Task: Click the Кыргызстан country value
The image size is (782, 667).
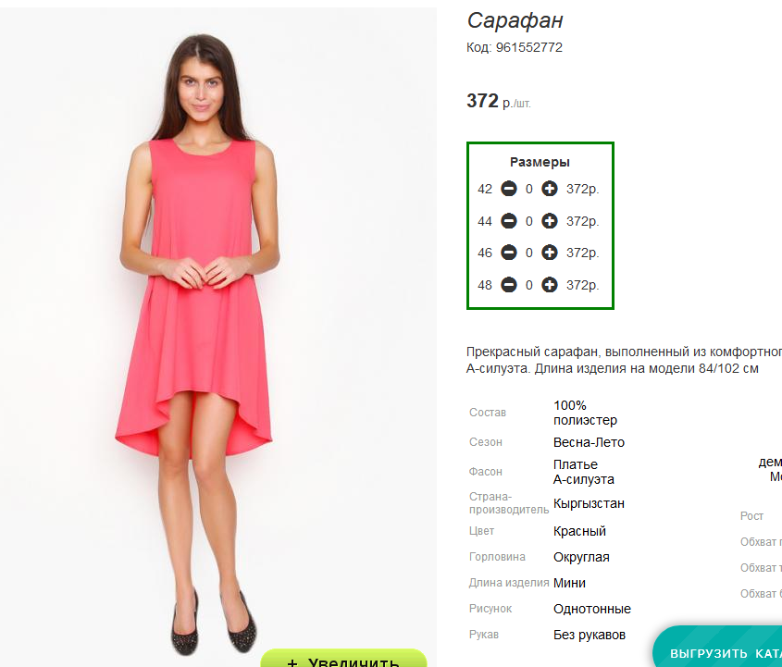Action: click(x=589, y=503)
